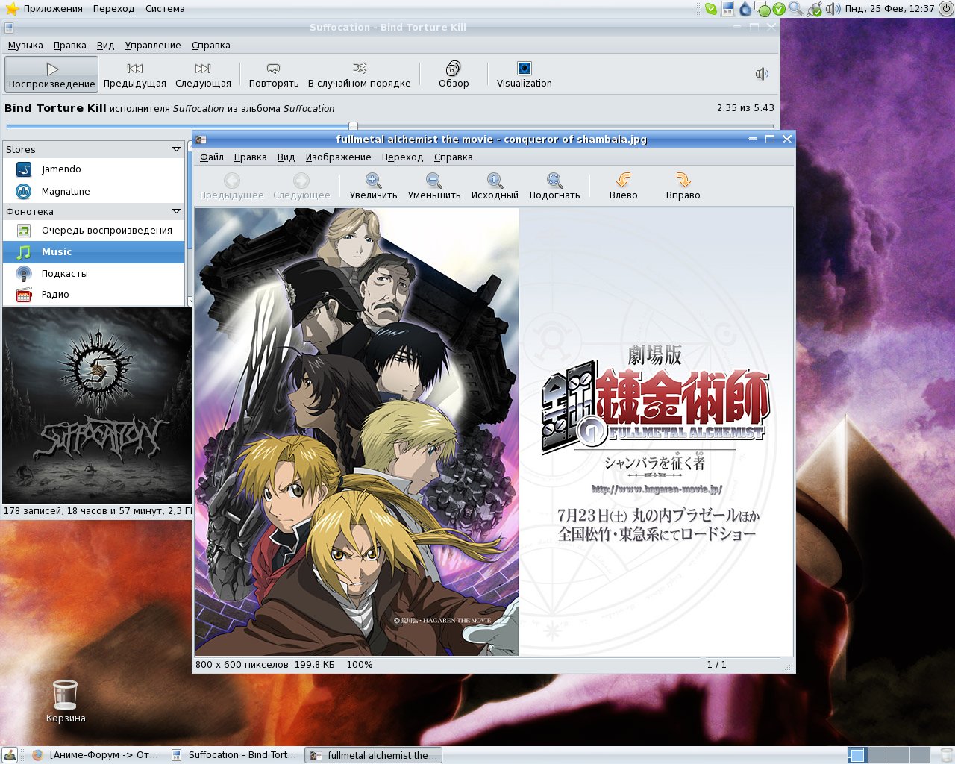Click the Fit to window (Подогнать) icon
The width and height of the screenshot is (955, 764).
[554, 181]
